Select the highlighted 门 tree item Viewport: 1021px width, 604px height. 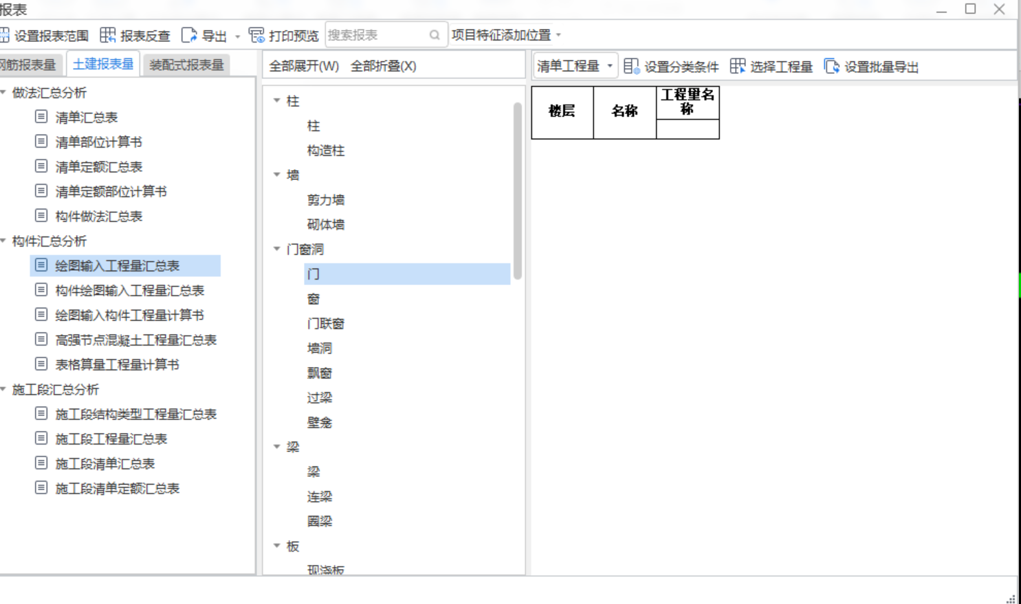[x=407, y=273]
